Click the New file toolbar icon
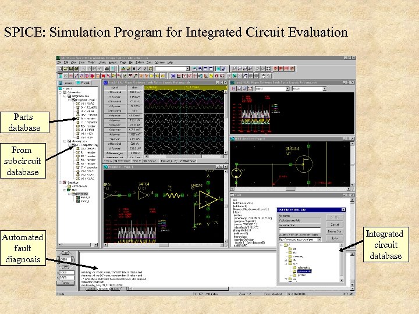Viewport: 419px width, 314px height. tap(60, 69)
